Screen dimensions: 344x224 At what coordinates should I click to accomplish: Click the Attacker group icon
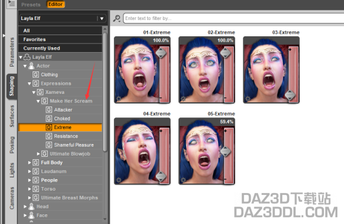point(49,110)
